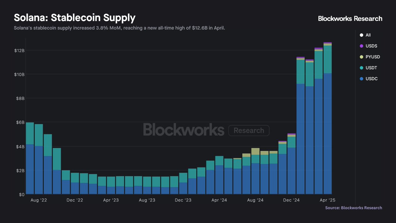Screen dimensions: 396x223
Task: Click the blue USDC legend marker
Action: (x=361, y=79)
